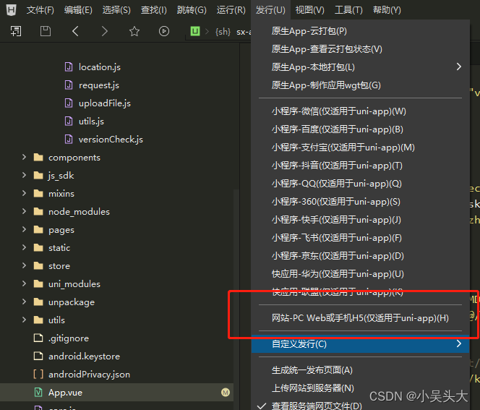Choose 生成统一发布页面(A)

360,370
